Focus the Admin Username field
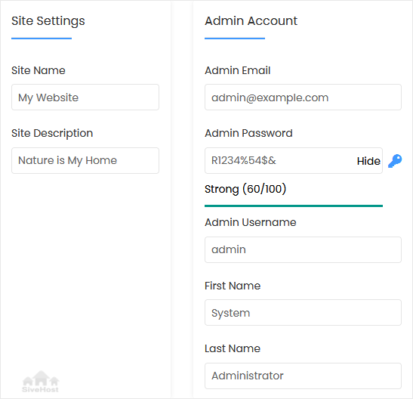 (x=303, y=249)
